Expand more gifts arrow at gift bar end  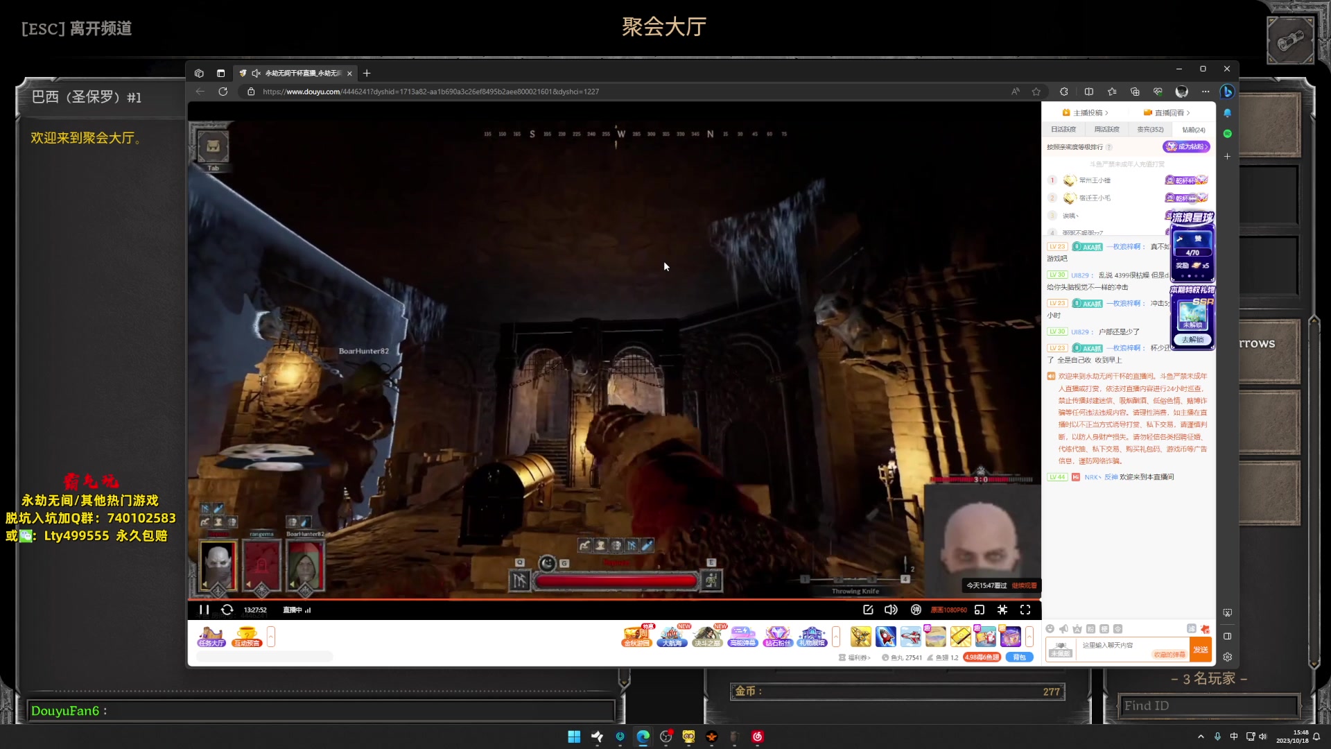pyautogui.click(x=1029, y=637)
